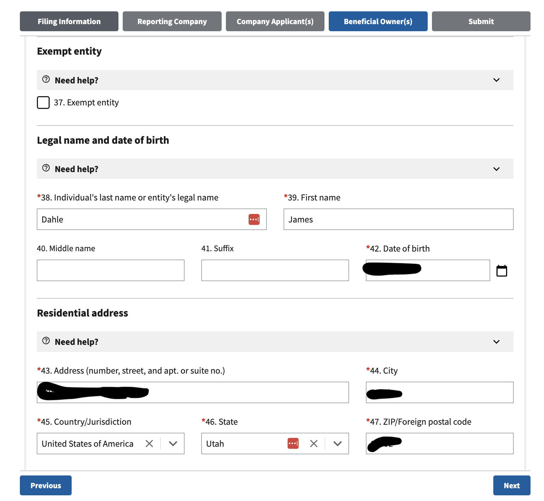Click into the Middle name field
Viewport: 544px width, 501px height.
click(110, 270)
